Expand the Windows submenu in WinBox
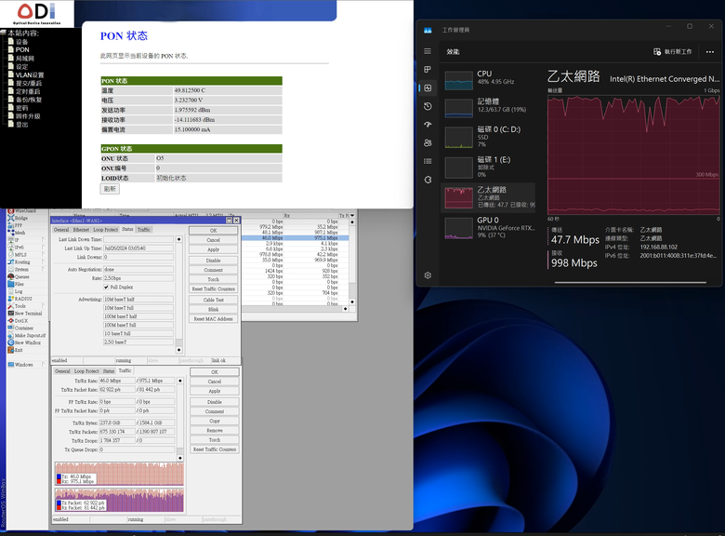 pos(44,365)
